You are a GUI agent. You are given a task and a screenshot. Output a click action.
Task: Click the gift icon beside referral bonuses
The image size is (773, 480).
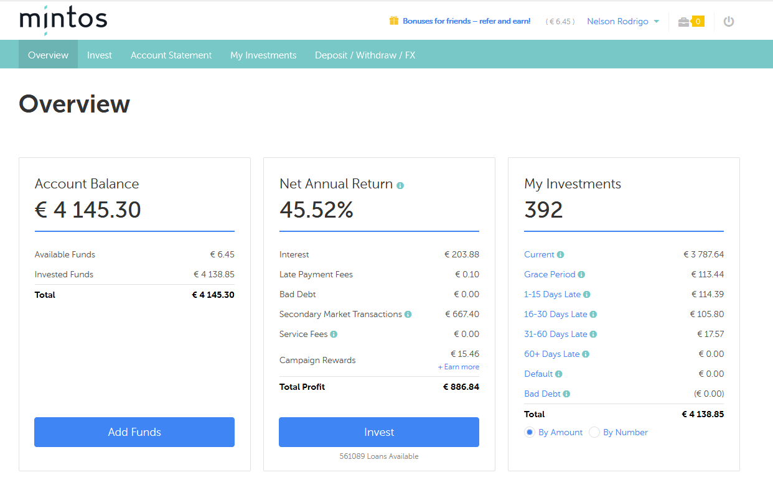point(393,21)
